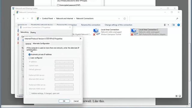Click Control Panel in the breadcrumb path

coord(47,19)
